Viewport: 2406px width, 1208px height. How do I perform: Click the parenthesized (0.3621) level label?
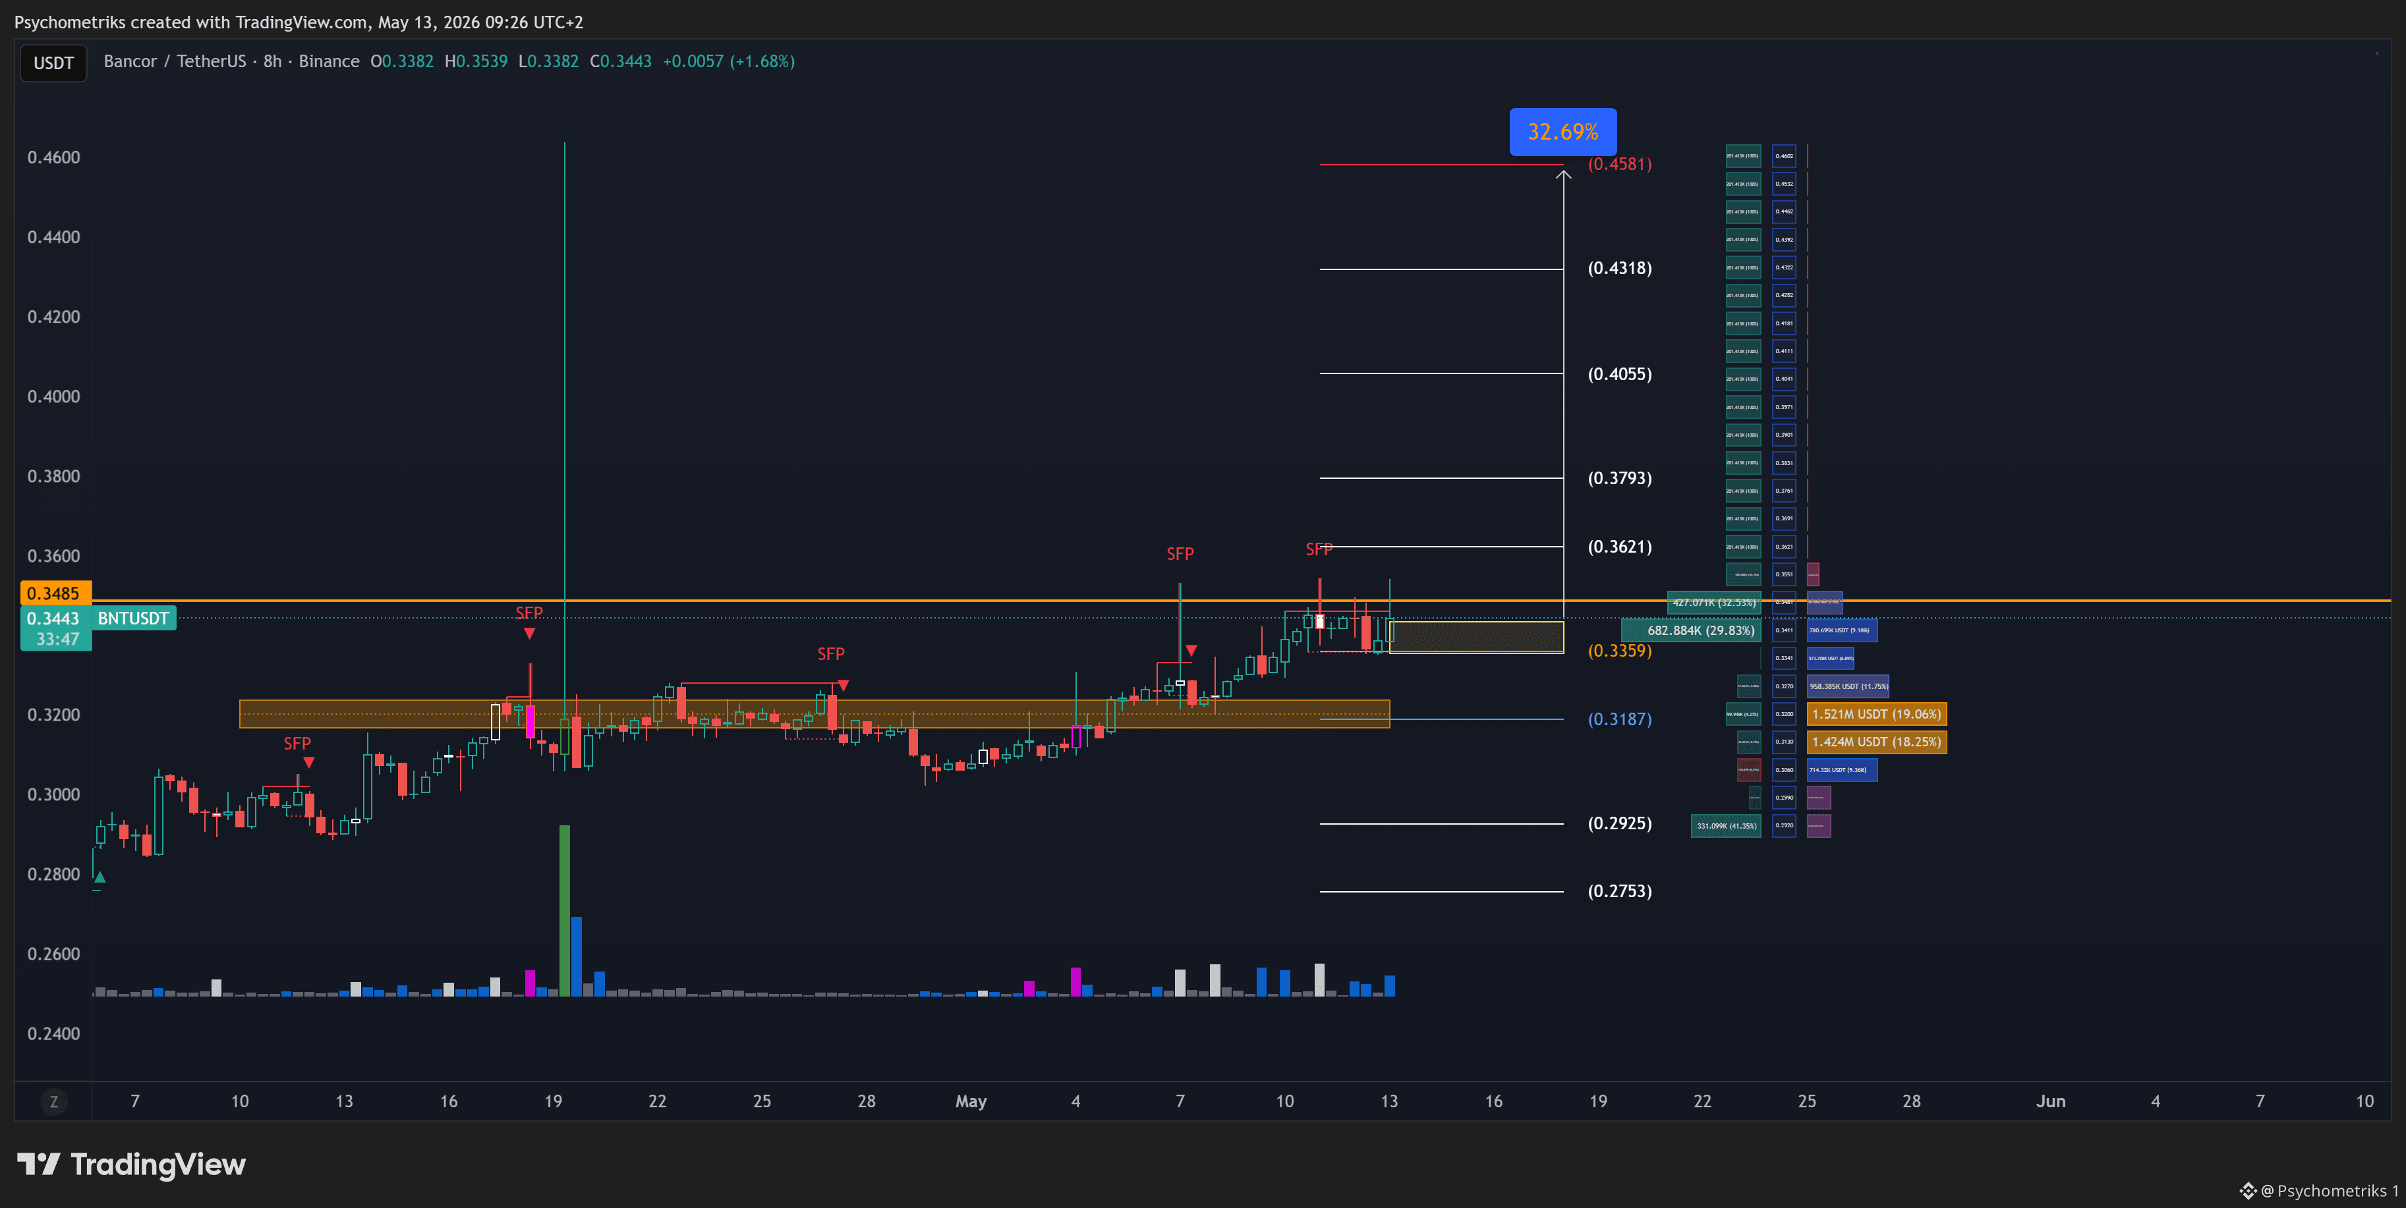click(x=1620, y=547)
